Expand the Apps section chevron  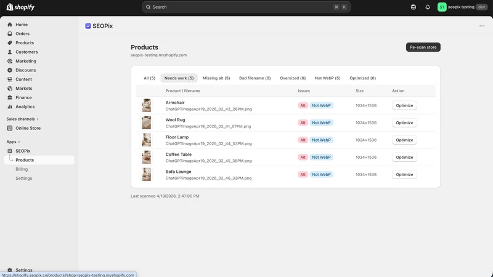tap(19, 142)
